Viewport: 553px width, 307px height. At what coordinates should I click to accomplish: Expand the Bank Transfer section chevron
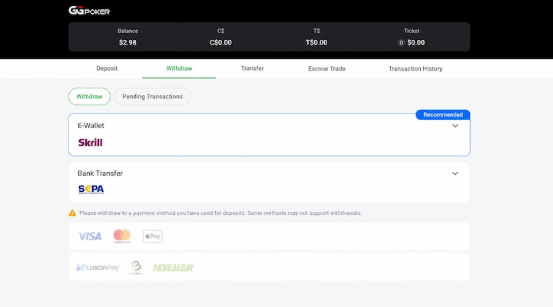(455, 173)
